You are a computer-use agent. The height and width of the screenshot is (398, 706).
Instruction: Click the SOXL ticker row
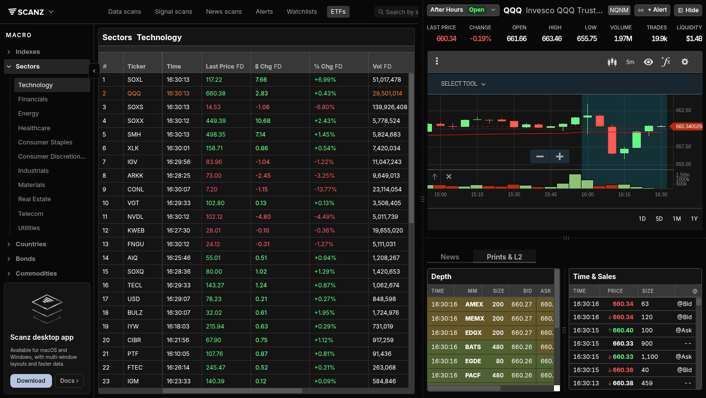click(x=253, y=80)
